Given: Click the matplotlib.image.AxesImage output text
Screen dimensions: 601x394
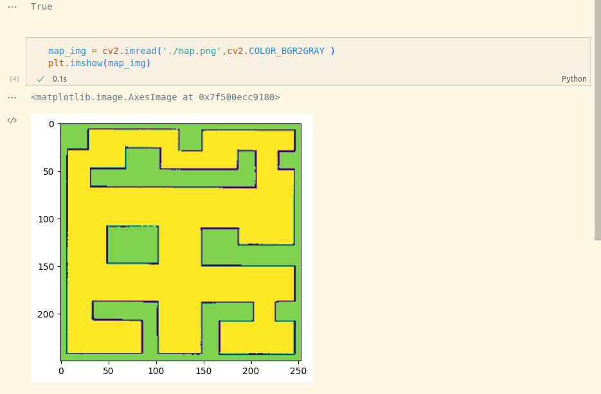Looking at the screenshot, I should pos(156,97).
